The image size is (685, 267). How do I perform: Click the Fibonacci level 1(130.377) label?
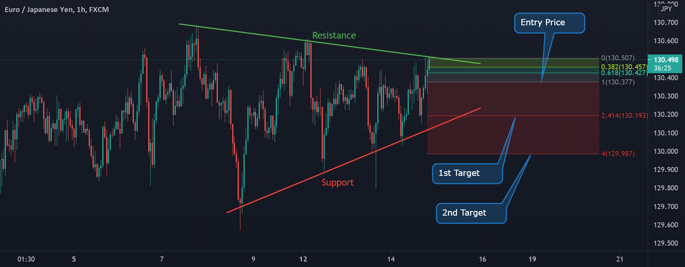pos(618,82)
